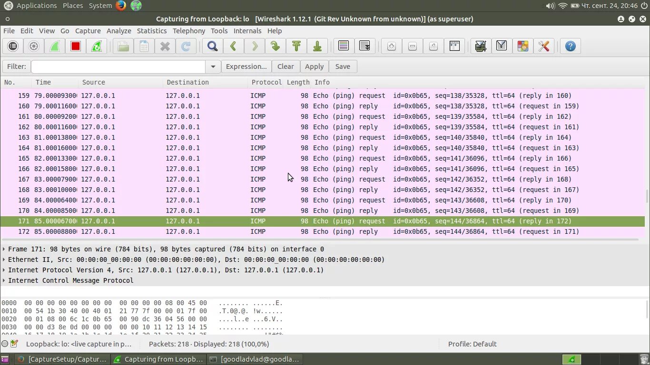Viewport: 650px width, 365px height.
Task: Open the Analyze menu
Action: click(119, 30)
